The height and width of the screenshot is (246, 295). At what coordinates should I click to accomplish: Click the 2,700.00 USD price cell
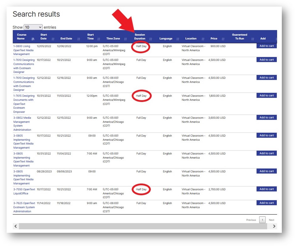click(x=217, y=189)
